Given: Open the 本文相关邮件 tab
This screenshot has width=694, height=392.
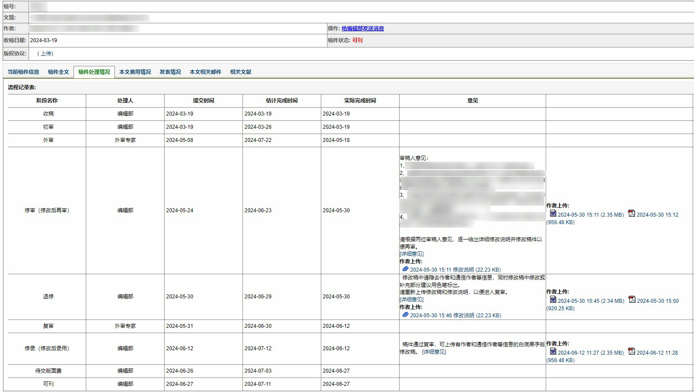Looking at the screenshot, I should 206,72.
